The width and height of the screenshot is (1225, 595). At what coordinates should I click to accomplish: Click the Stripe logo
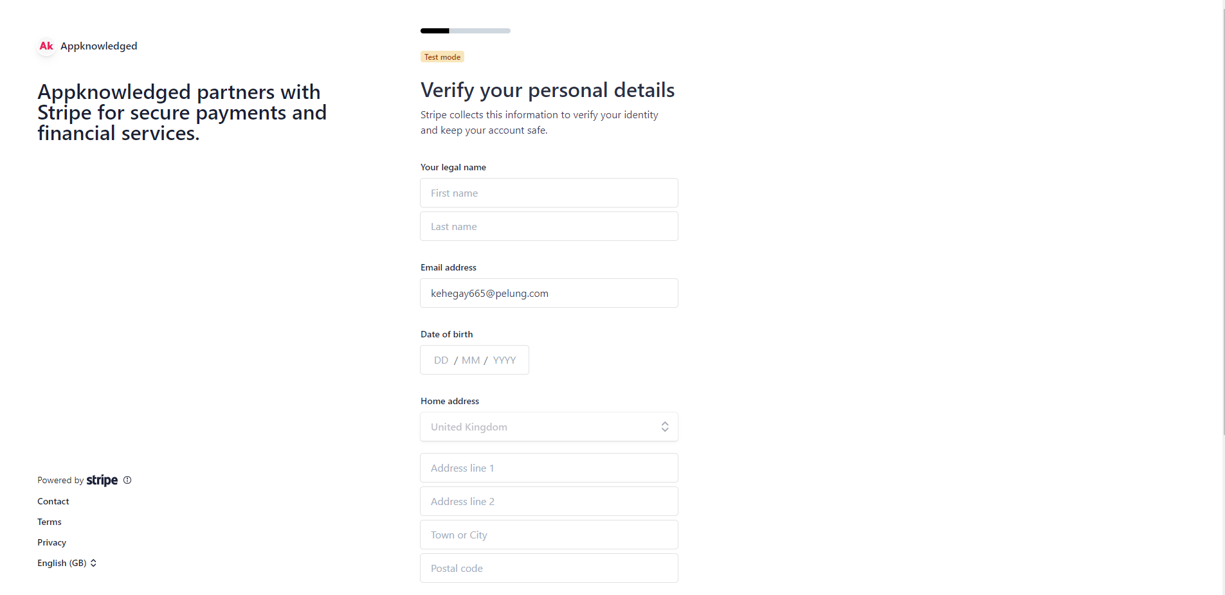pyautogui.click(x=102, y=480)
